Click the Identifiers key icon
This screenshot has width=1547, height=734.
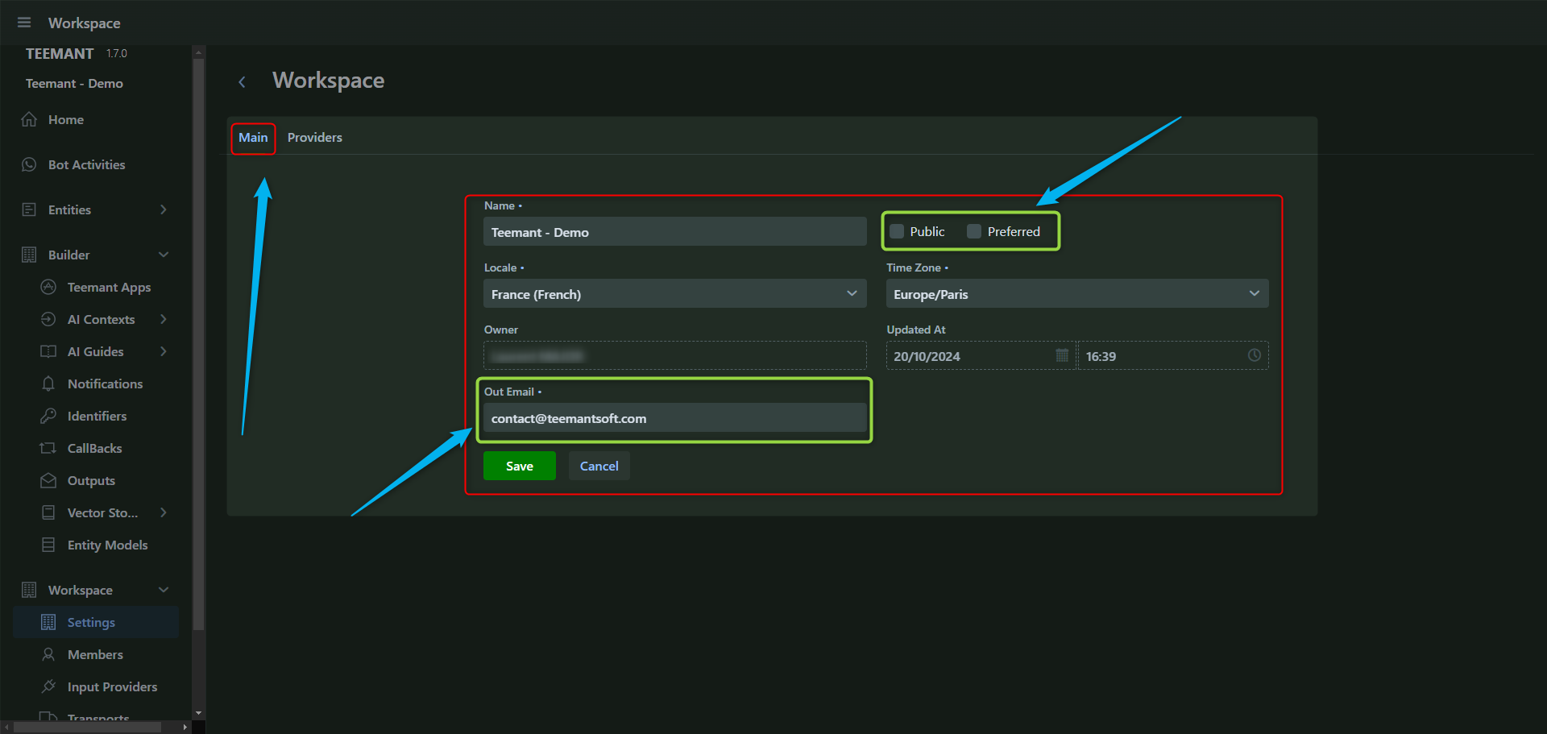point(48,416)
